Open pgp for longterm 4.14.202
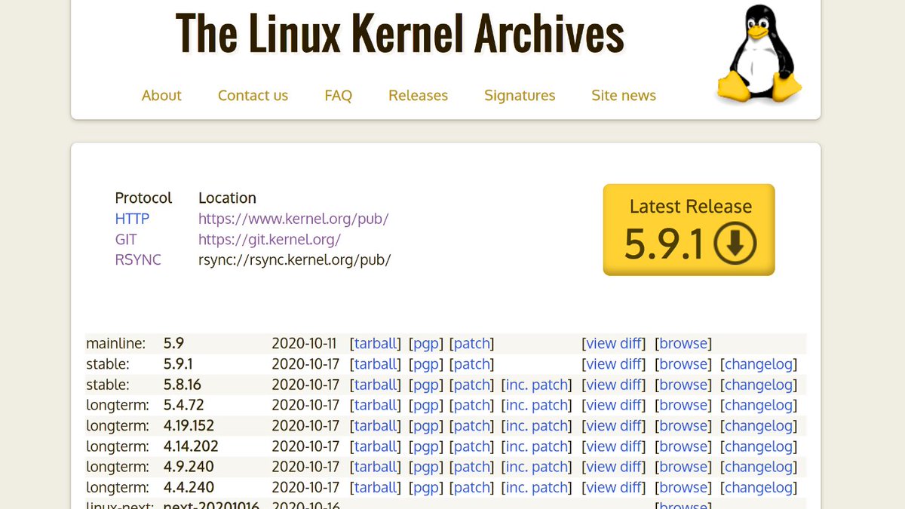The height and width of the screenshot is (509, 905). (426, 446)
